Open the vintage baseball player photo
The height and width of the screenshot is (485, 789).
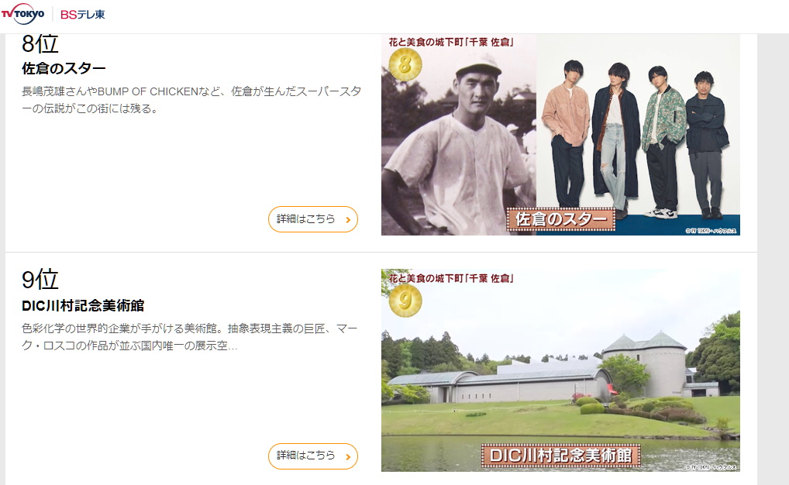458,135
